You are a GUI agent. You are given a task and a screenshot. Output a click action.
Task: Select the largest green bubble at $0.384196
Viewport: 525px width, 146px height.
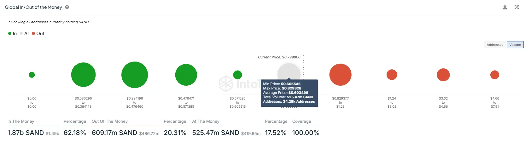pos(135,75)
